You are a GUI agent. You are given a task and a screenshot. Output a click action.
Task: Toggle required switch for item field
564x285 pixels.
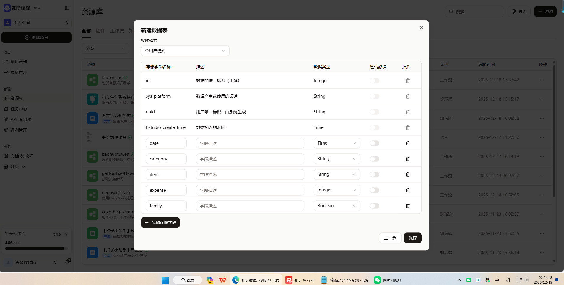(x=375, y=174)
